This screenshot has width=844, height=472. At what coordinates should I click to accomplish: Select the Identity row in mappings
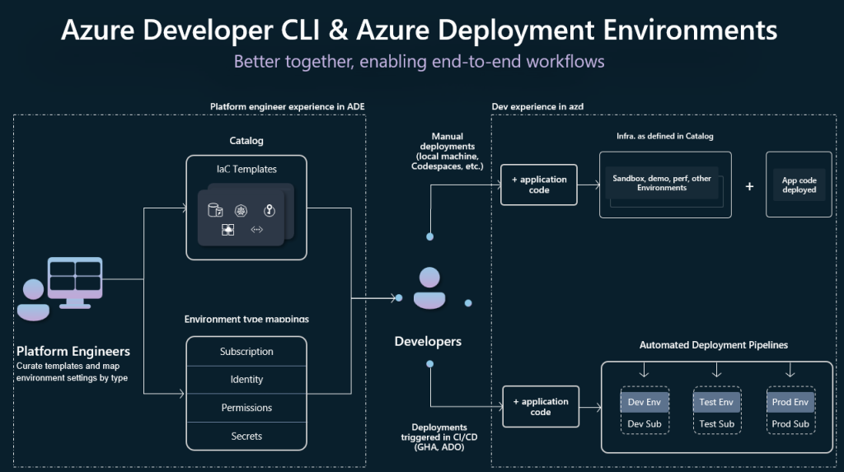246,380
